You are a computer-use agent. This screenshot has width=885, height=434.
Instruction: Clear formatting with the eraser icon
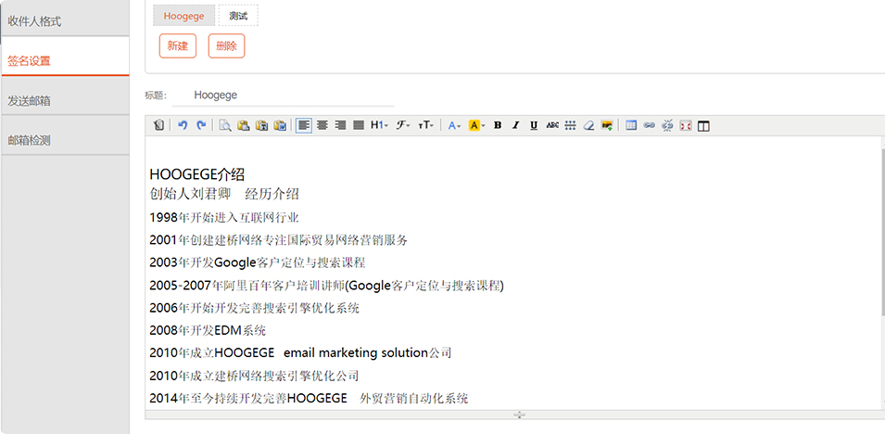588,125
